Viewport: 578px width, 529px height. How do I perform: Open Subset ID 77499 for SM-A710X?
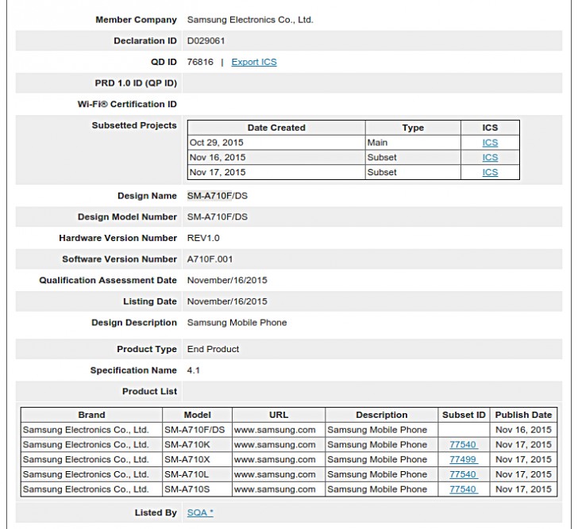[464, 459]
